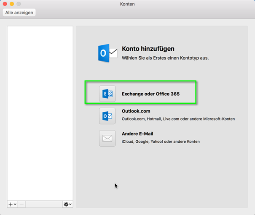Click the Konto hinzufügen heading

pos(148,49)
